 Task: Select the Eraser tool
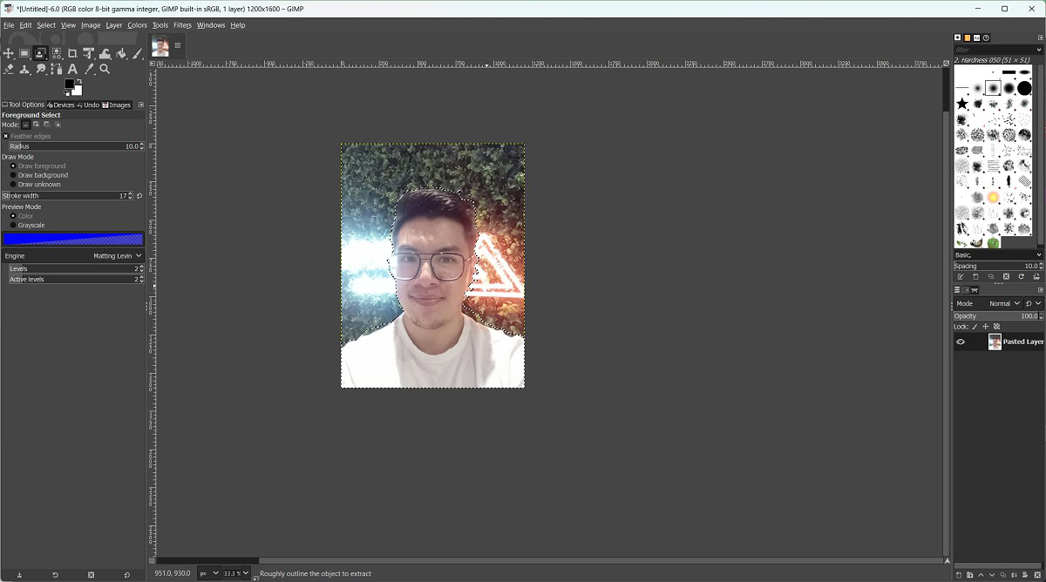click(9, 70)
